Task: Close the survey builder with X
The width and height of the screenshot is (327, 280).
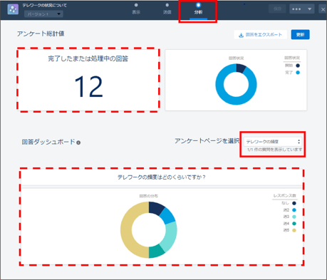Action: 323,9
